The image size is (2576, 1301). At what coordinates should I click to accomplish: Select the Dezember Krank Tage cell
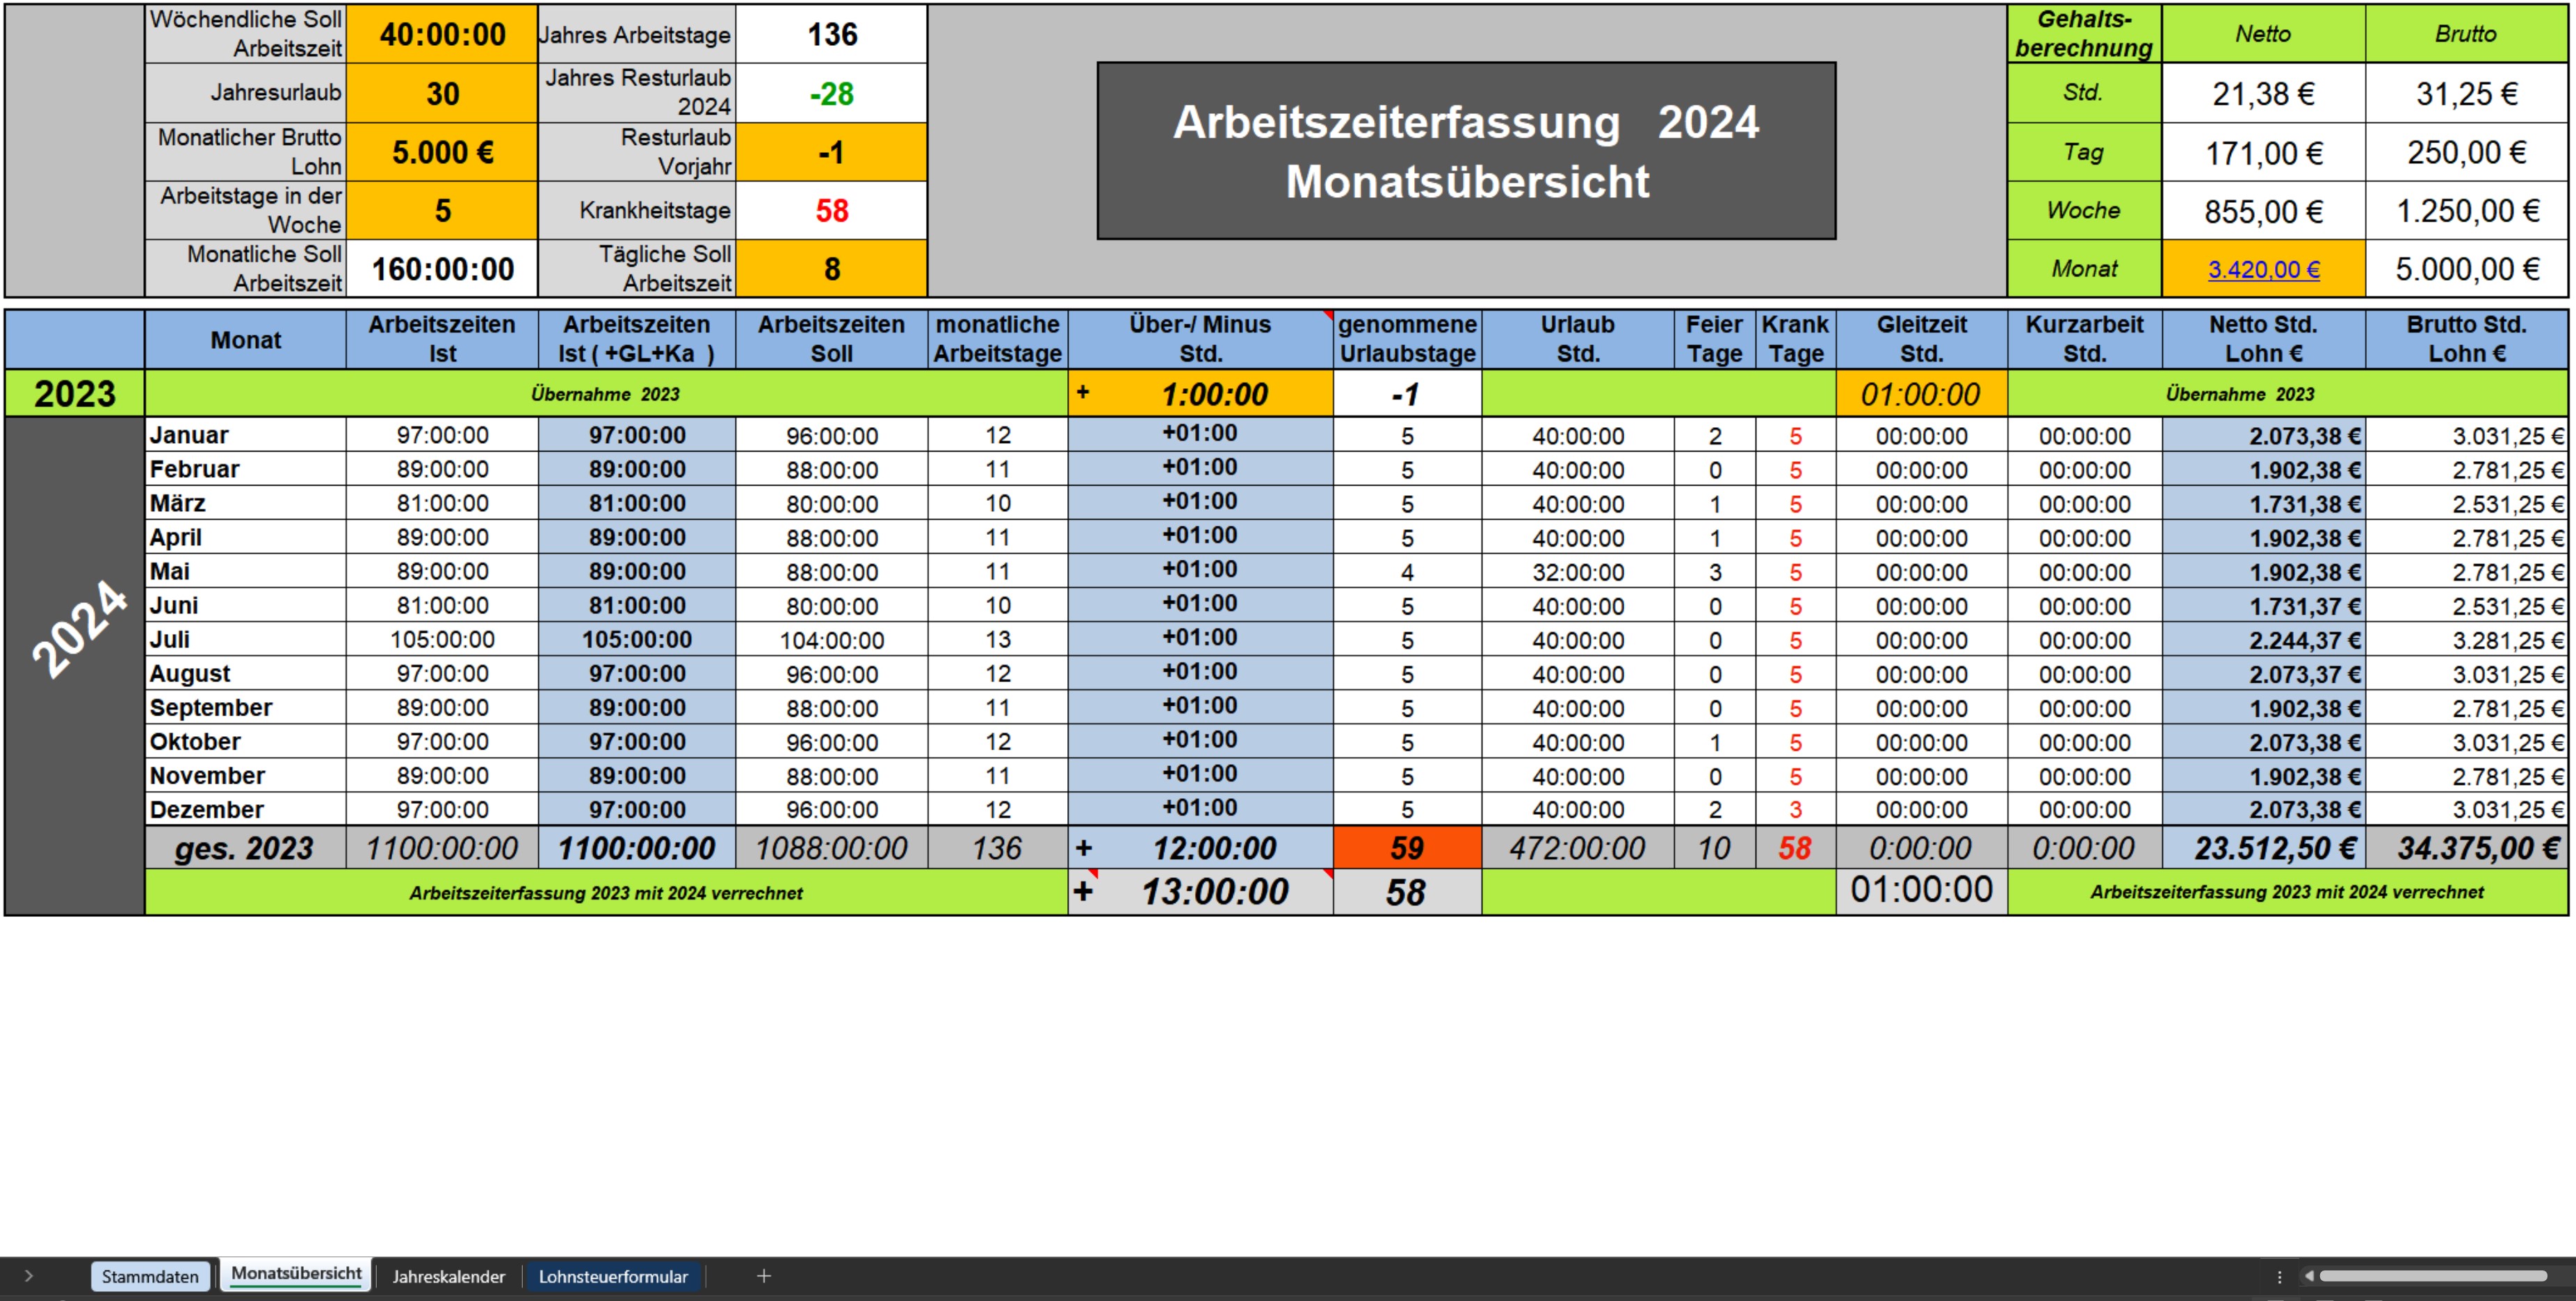[1795, 809]
